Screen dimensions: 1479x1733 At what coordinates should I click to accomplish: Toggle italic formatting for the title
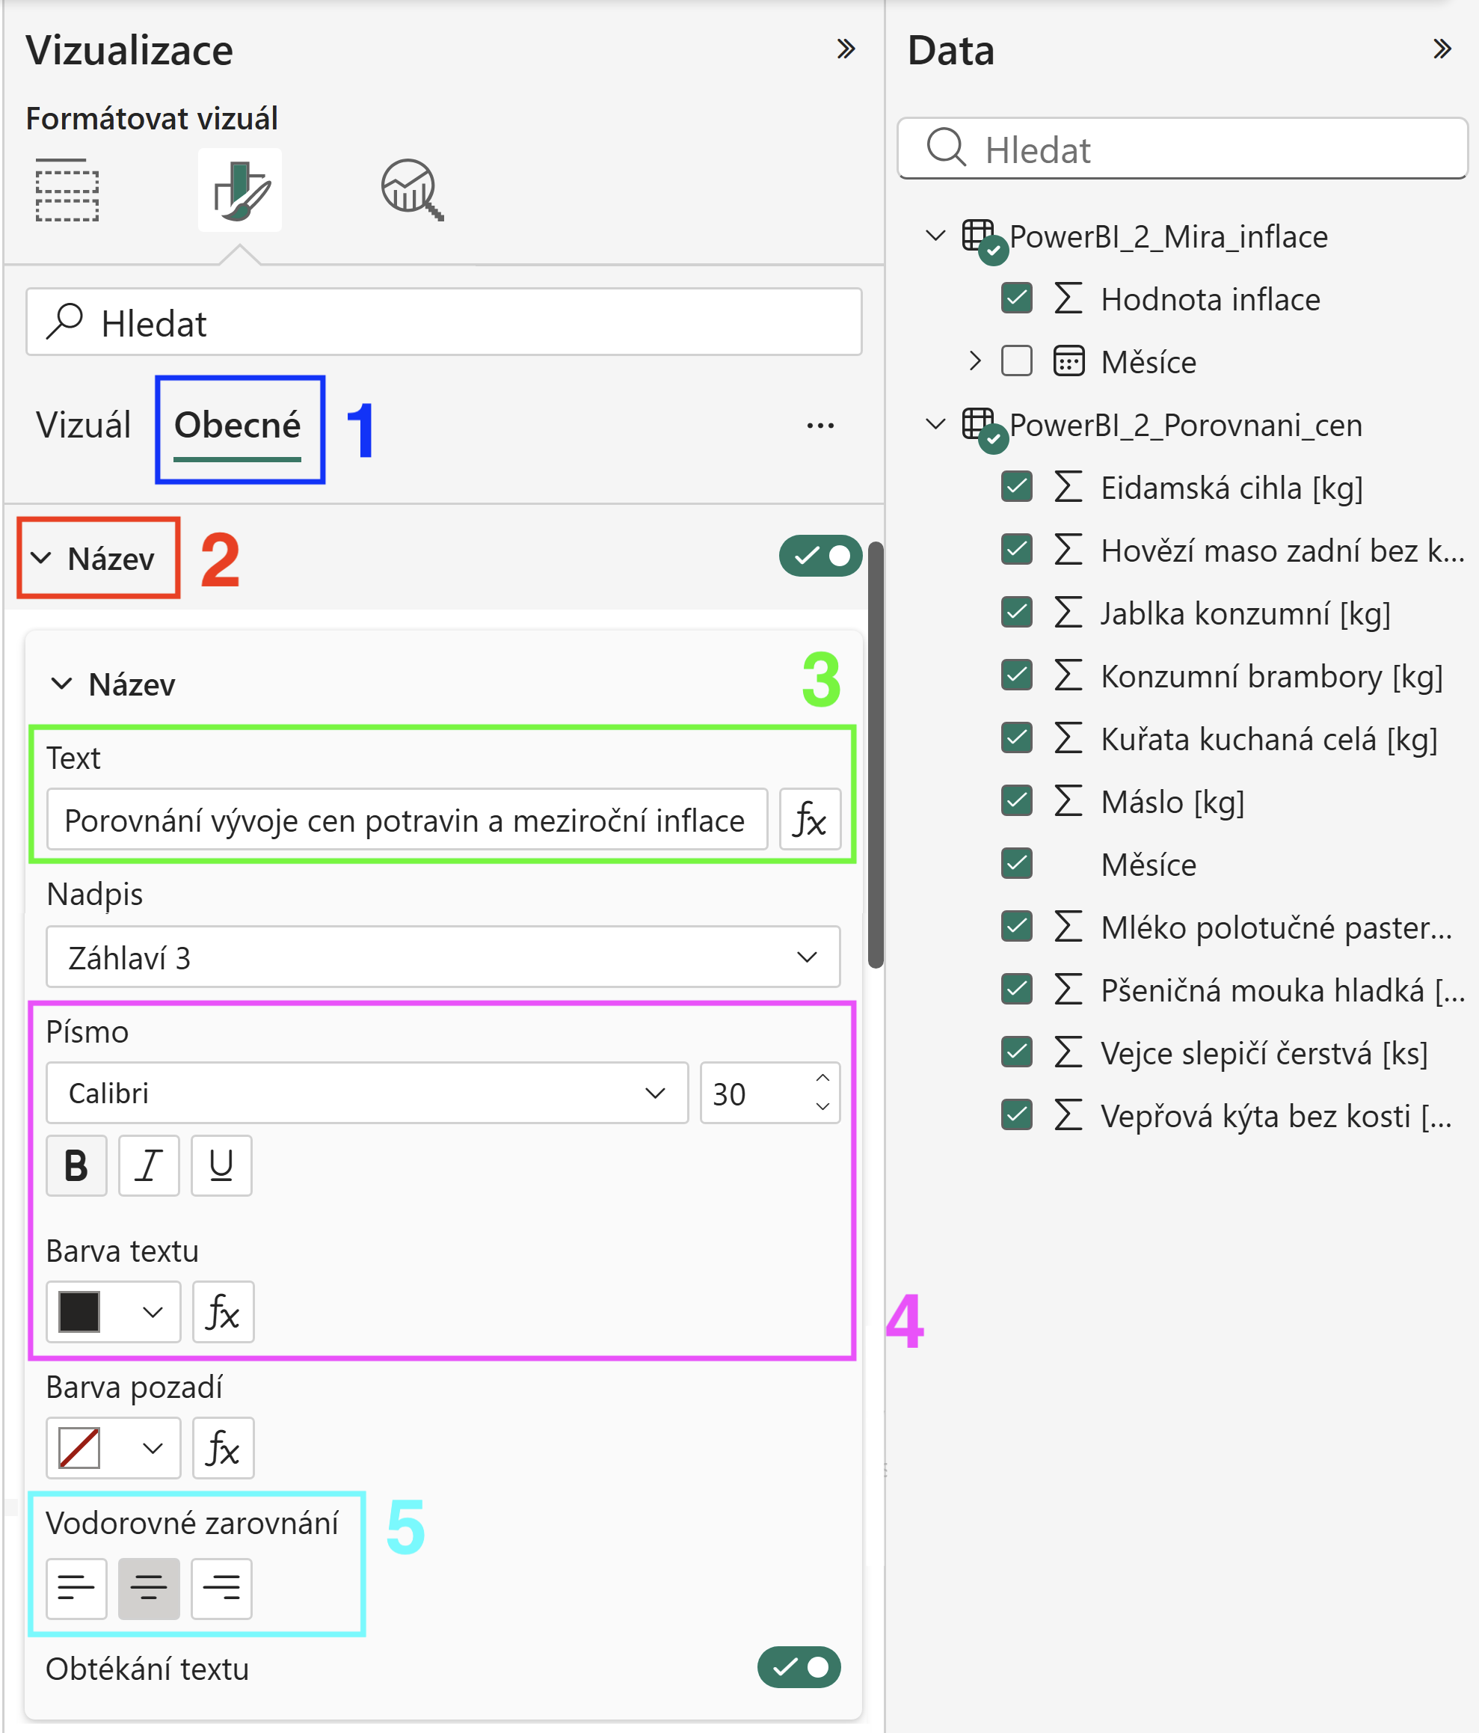pyautogui.click(x=149, y=1165)
